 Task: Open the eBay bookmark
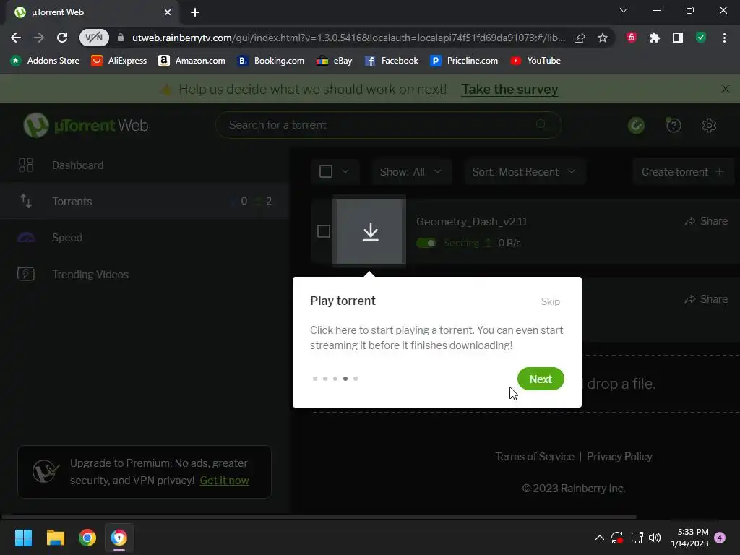(334, 61)
